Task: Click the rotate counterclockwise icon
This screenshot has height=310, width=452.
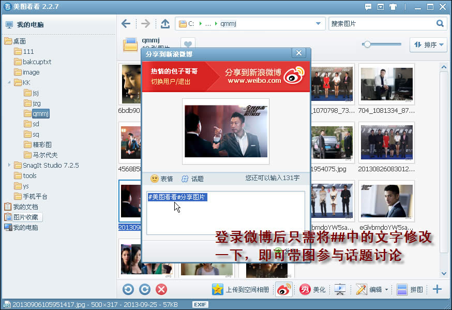Action: tap(128, 289)
